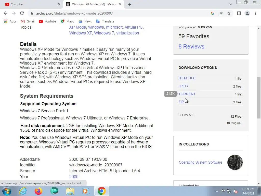Launch Internet Explorer from taskbar
261x196 pixels.
(x=23, y=191)
